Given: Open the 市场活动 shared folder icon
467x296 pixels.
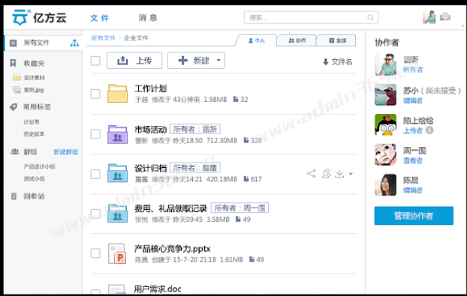Looking at the screenshot, I should pyautogui.click(x=117, y=134).
